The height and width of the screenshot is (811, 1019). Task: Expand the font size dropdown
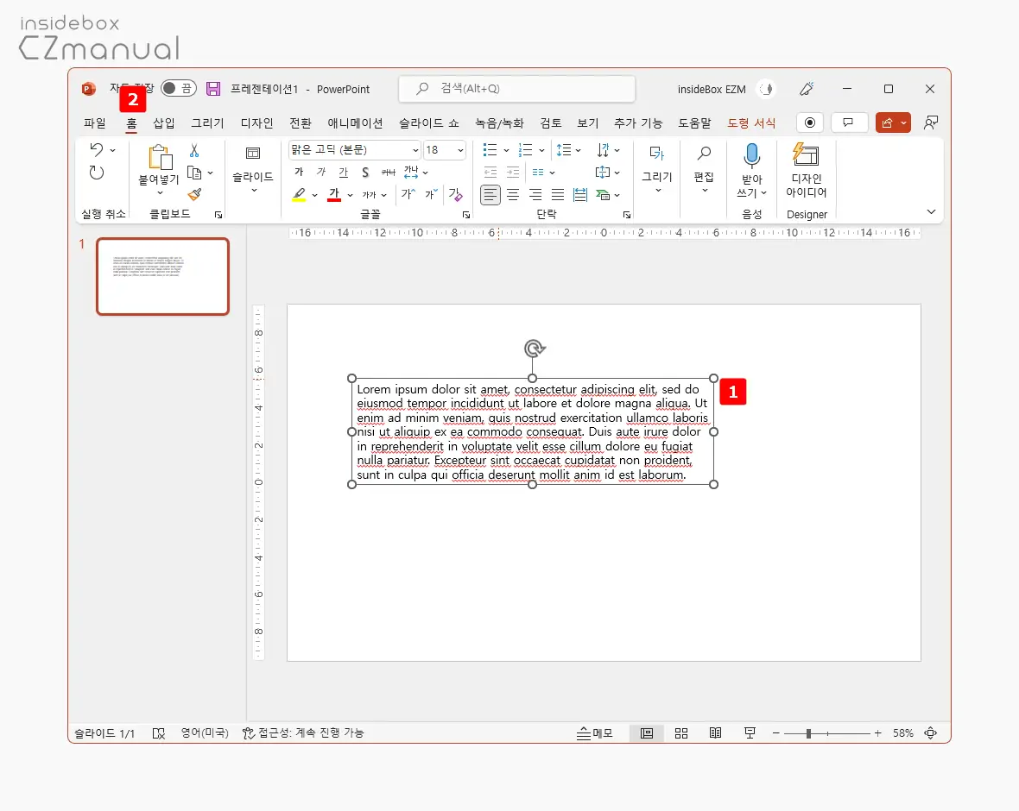(x=459, y=150)
